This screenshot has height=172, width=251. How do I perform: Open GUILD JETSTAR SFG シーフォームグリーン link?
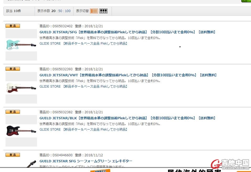86,161
